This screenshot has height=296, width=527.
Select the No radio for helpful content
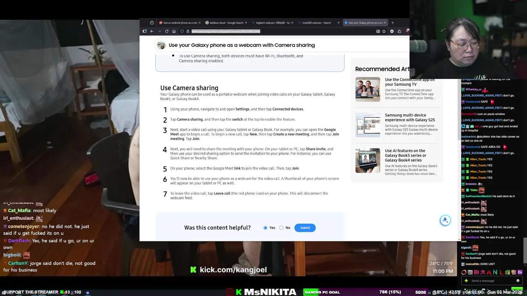tap(281, 228)
